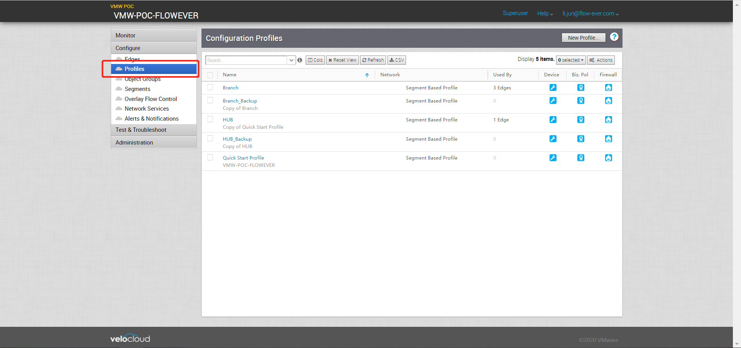Screen dimensions: 741x348
Task: Open the Quick Start Profile link
Action: [243, 158]
